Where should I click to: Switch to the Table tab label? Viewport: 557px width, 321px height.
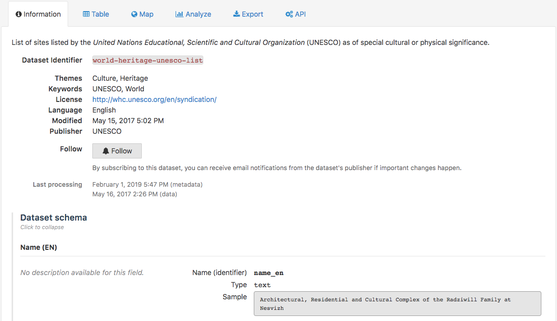click(x=100, y=14)
